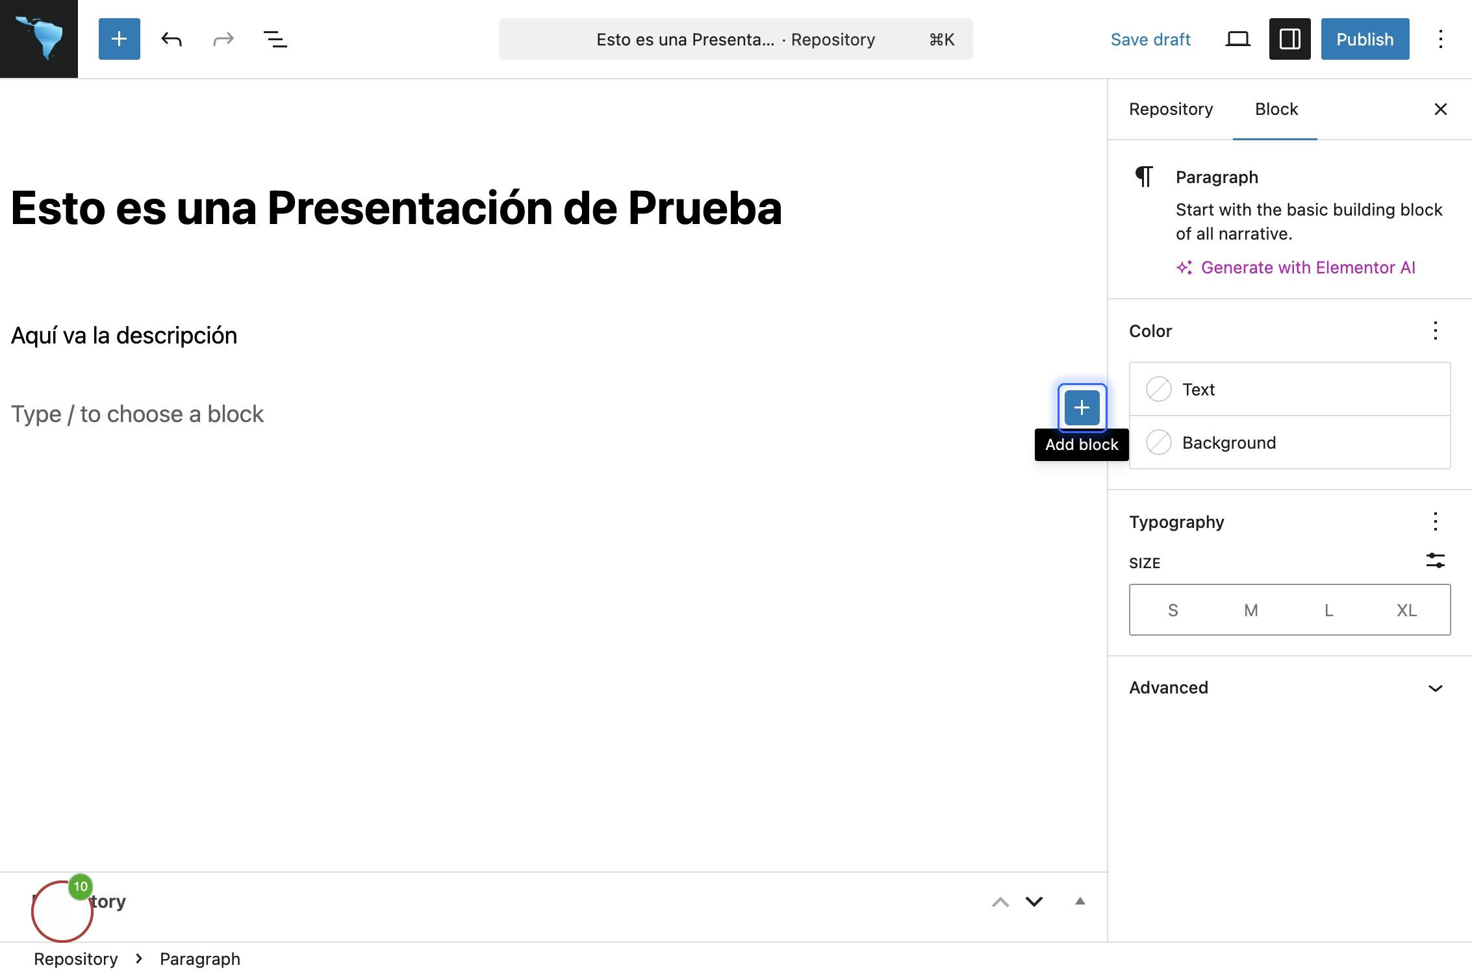
Task: Open the top toolbar block inserter
Action: (x=119, y=39)
